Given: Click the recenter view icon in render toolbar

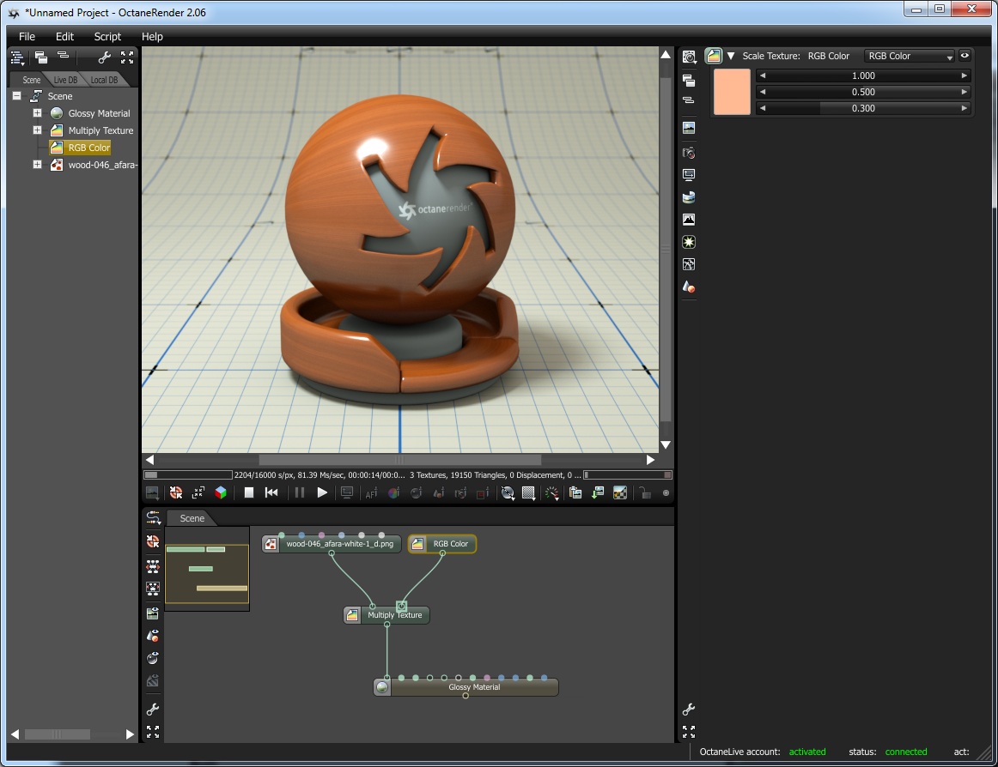Looking at the screenshot, I should [176, 493].
